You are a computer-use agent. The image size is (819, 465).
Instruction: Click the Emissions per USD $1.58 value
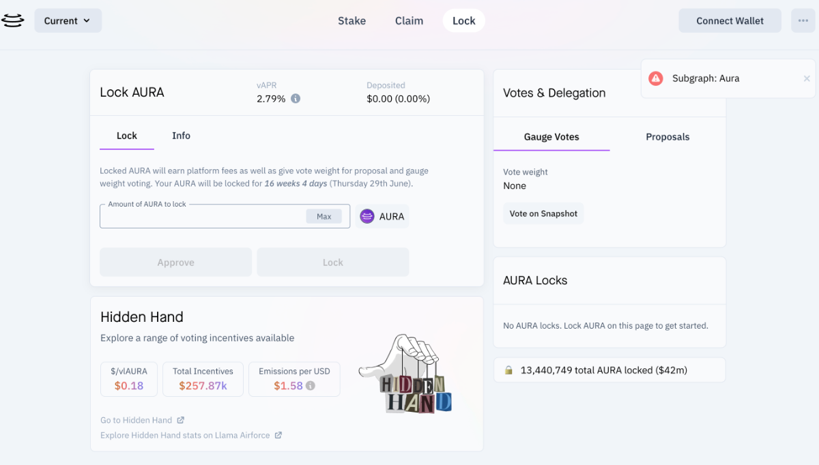point(288,386)
